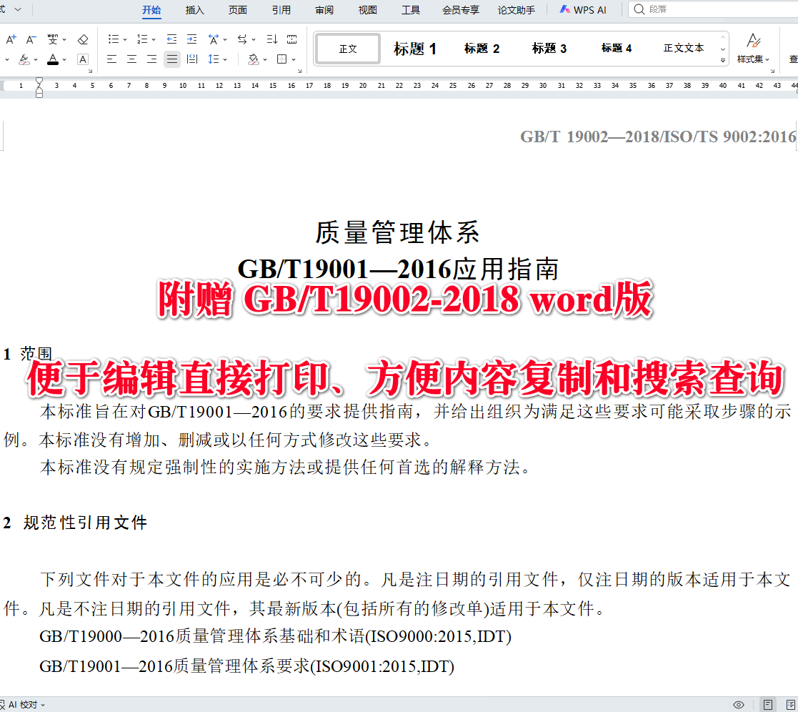Screen dimensions: 798x712
Task: Click the text direction icon
Action: [242, 39]
